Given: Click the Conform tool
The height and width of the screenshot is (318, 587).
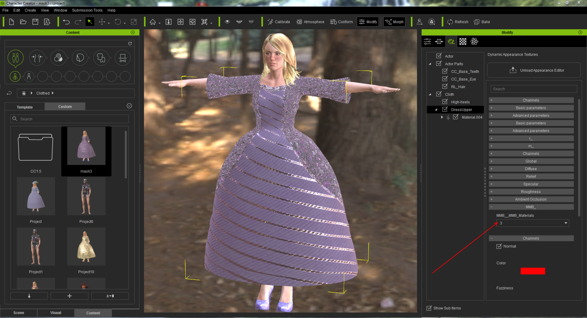Looking at the screenshot, I should coord(341,22).
